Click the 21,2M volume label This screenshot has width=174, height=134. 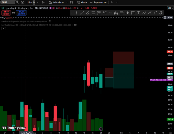click(x=170, y=119)
